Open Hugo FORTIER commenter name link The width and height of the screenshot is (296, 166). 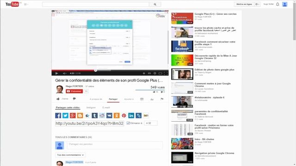74,162
